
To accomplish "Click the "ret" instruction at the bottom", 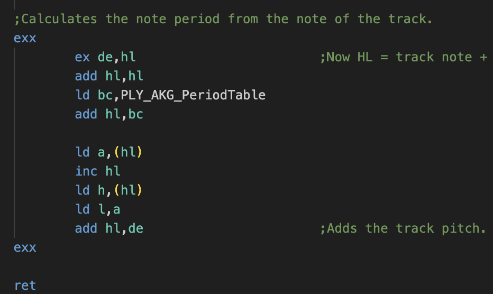I will tap(25, 286).
